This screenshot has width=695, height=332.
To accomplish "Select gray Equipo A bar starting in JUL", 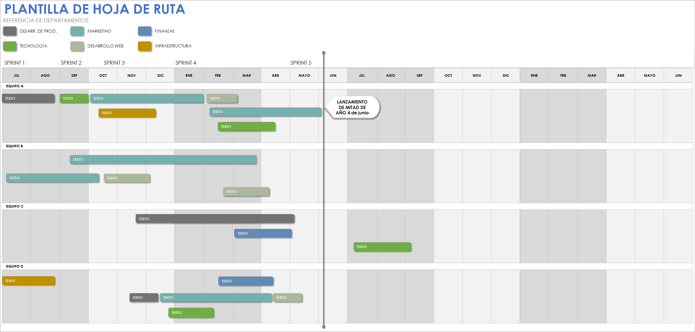I will point(28,98).
